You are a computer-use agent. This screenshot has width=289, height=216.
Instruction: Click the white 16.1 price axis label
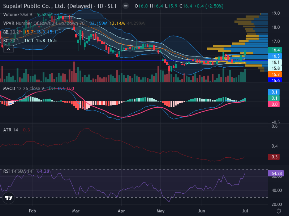(x=275, y=62)
